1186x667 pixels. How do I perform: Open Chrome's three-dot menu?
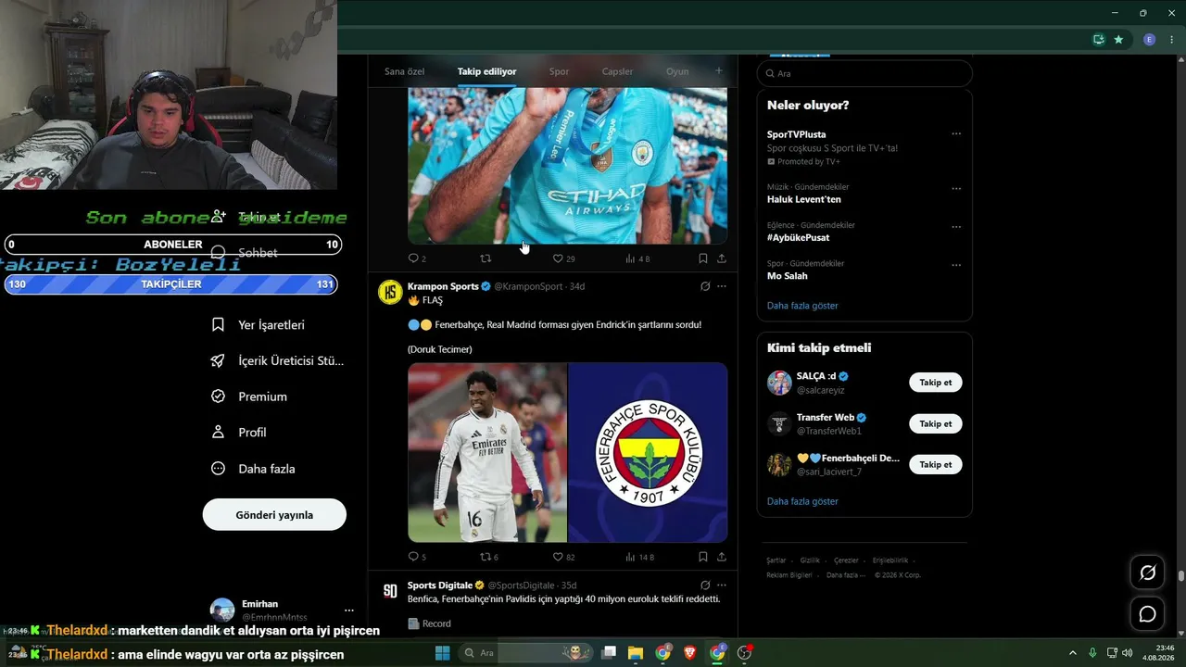tap(1172, 40)
